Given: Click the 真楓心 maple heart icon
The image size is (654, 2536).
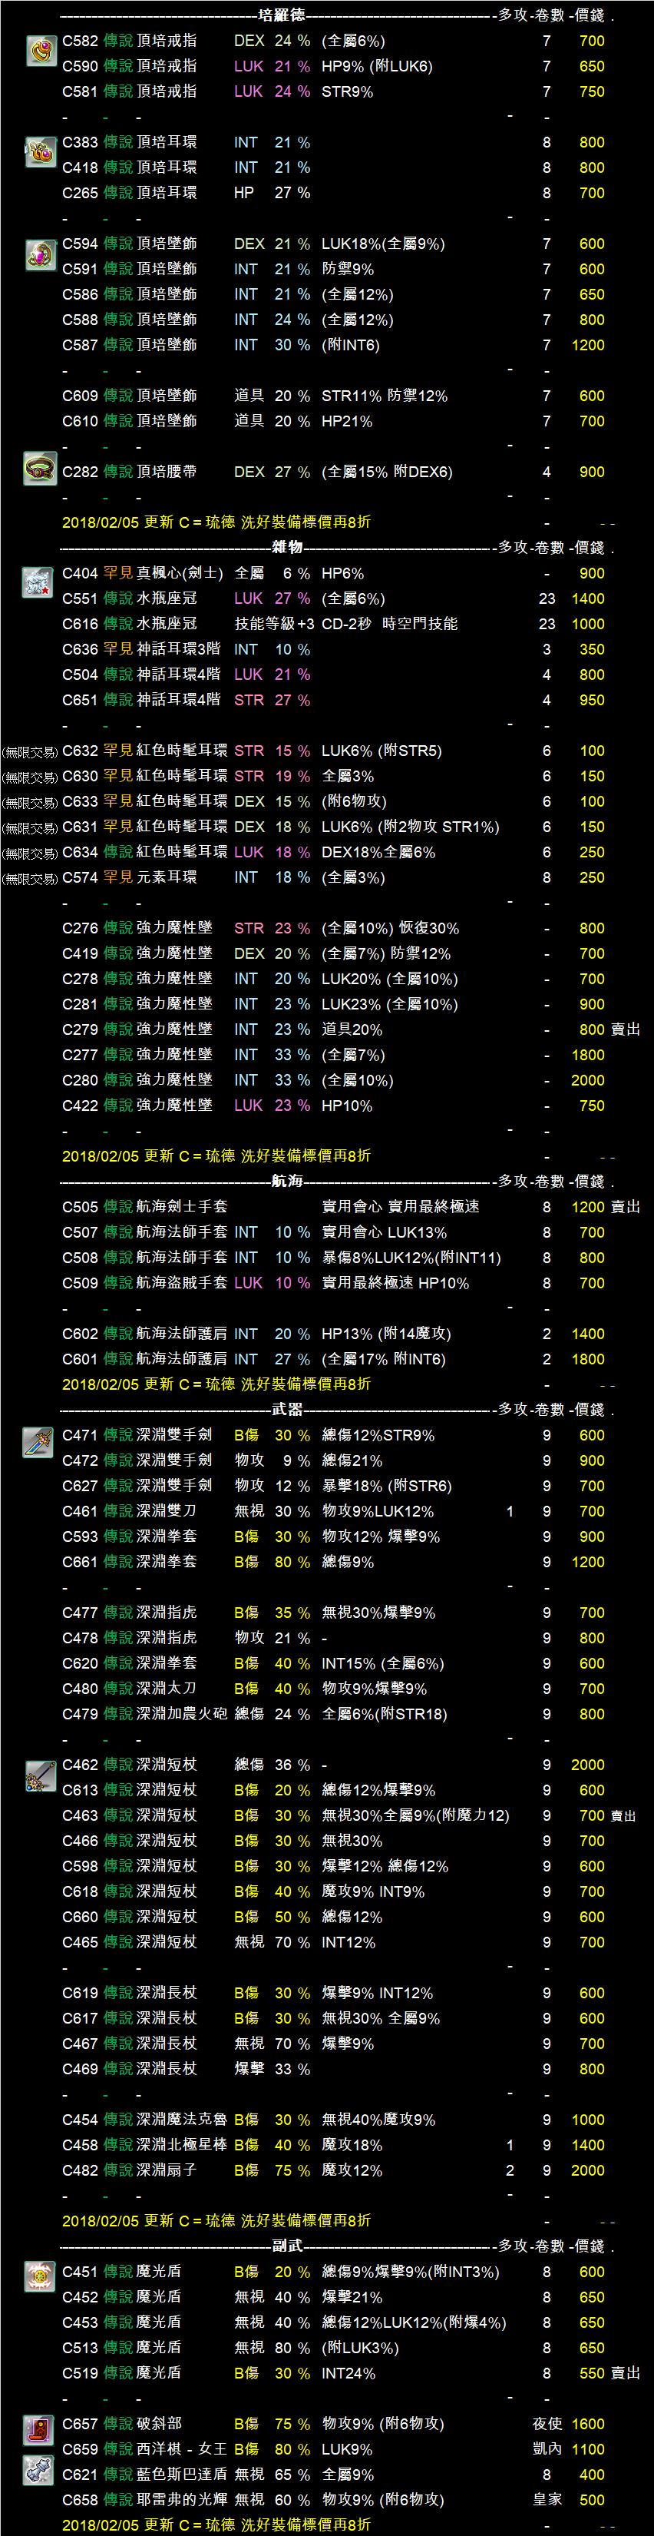Looking at the screenshot, I should [38, 582].
